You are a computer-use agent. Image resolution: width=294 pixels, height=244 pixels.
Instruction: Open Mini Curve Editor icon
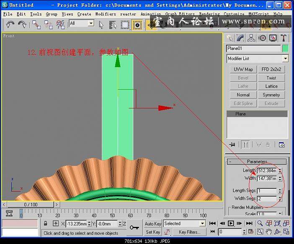[9, 213]
